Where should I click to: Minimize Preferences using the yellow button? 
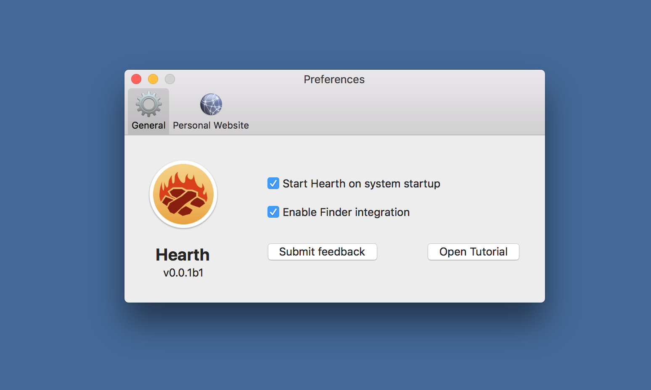[153, 79]
